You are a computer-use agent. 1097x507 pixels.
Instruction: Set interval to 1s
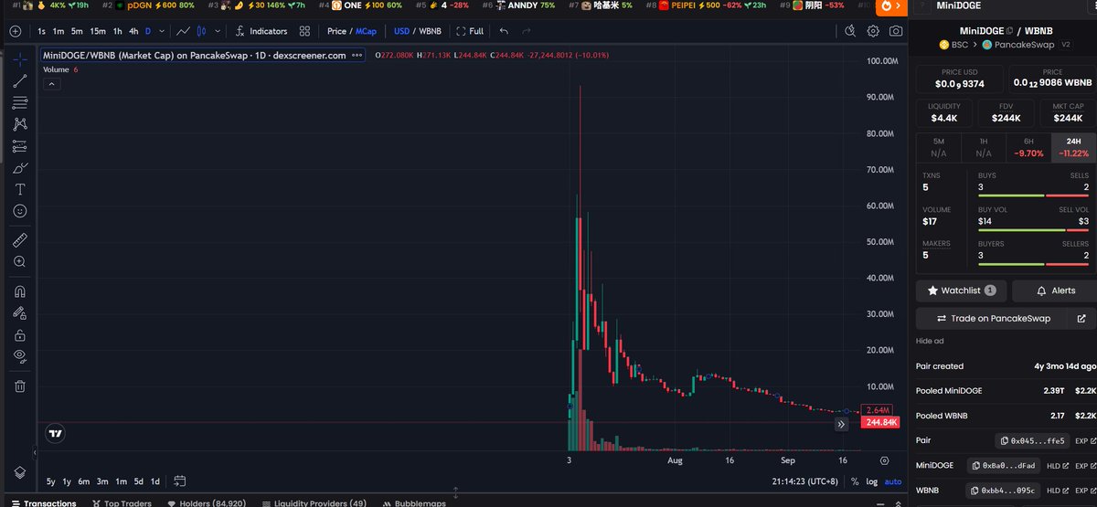click(42, 31)
